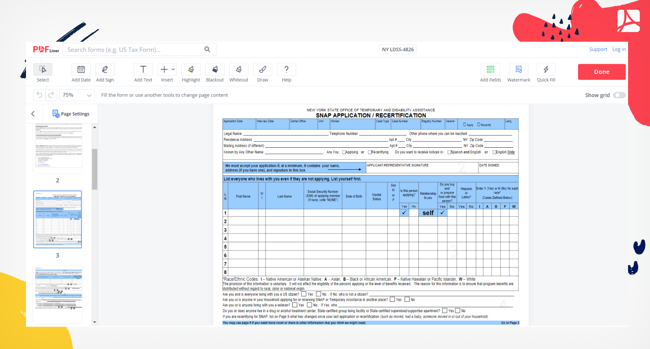The height and width of the screenshot is (349, 650).
Task: Open page 4 thumbnail below page 3
Action: click(57, 294)
